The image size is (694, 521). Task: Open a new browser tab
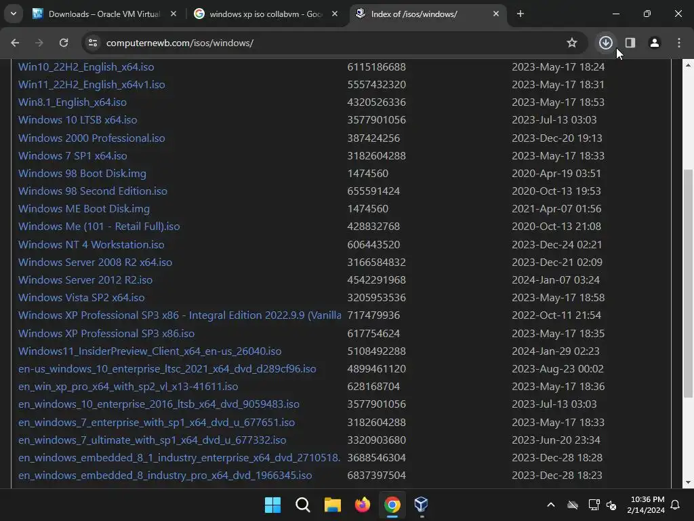tap(520, 14)
